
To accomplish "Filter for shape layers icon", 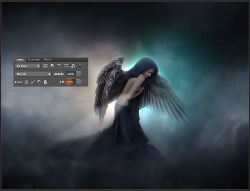I will tap(66, 66).
